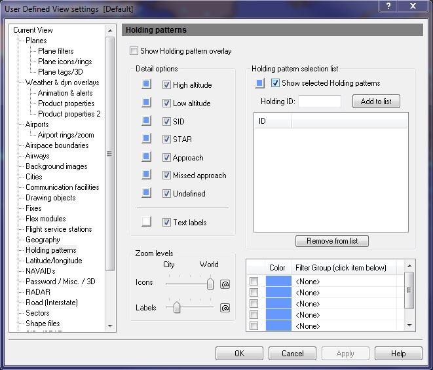Click the @ icon next to Icons slider

(225, 284)
